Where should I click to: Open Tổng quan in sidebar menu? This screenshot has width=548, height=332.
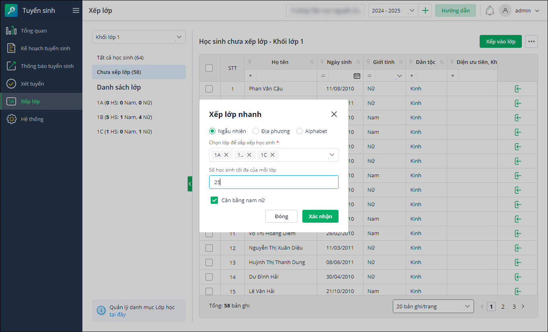coord(34,31)
